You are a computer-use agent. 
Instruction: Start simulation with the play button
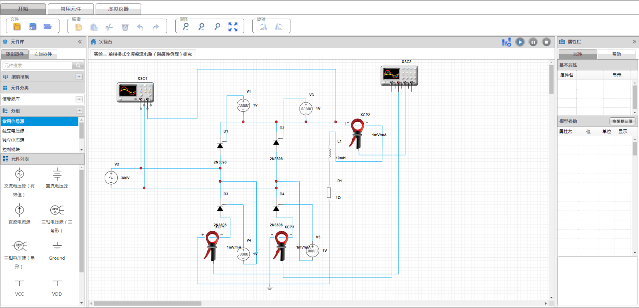(520, 42)
